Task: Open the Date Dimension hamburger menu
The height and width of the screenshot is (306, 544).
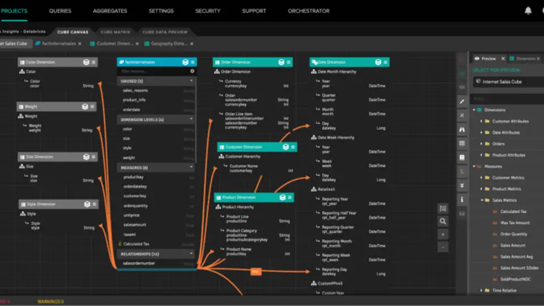Action: point(385,62)
